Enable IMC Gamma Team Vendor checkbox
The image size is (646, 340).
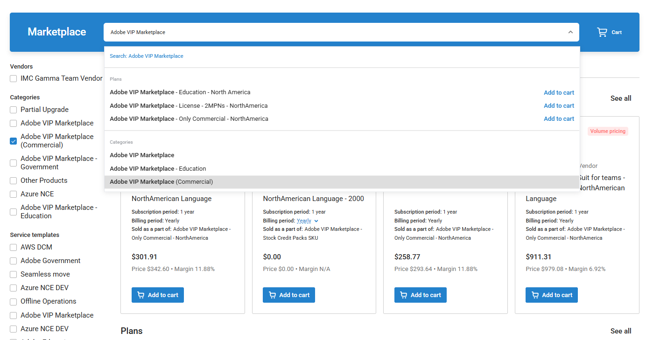(14, 79)
